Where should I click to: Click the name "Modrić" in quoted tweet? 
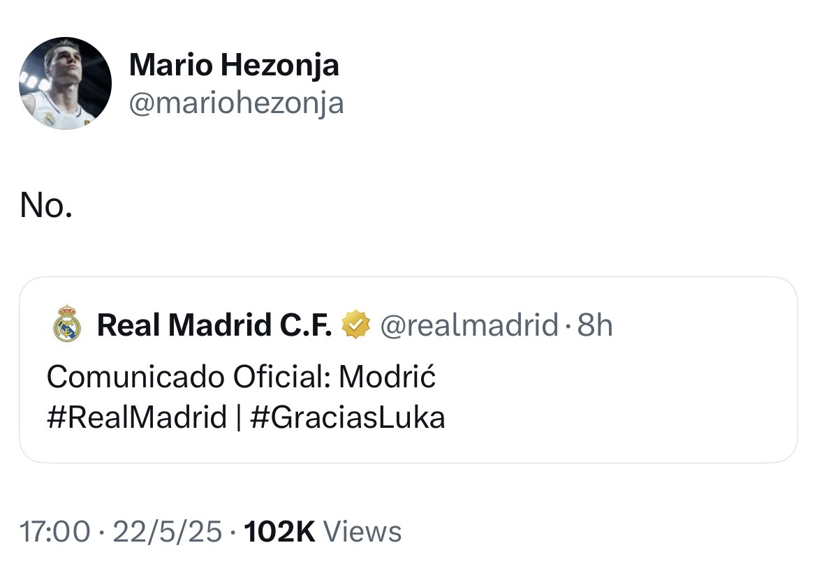(x=388, y=378)
